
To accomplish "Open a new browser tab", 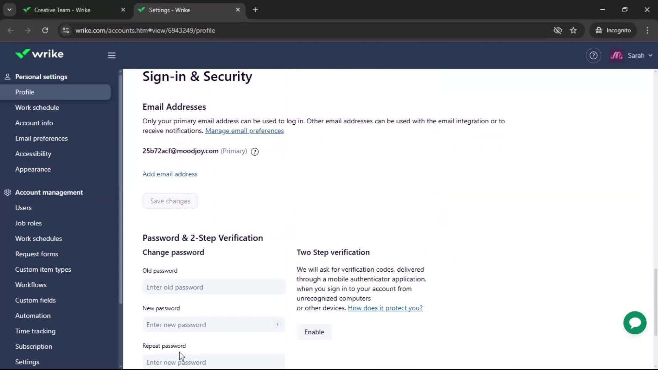I will pyautogui.click(x=255, y=10).
